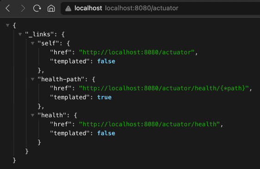Go forward to the next page
The image size is (260, 169).
click(23, 8)
